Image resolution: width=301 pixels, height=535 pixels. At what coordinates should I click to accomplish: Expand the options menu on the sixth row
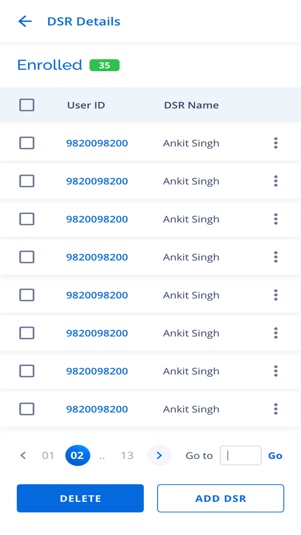coord(276,333)
